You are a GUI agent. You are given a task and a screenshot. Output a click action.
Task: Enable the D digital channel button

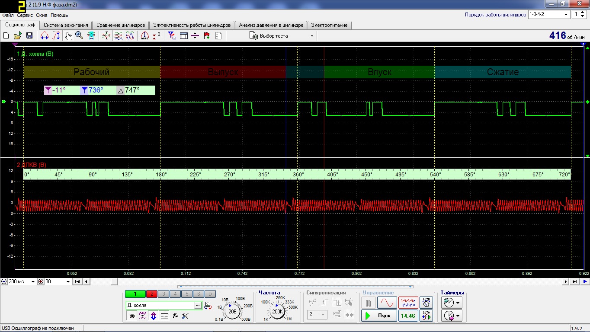tap(209, 294)
